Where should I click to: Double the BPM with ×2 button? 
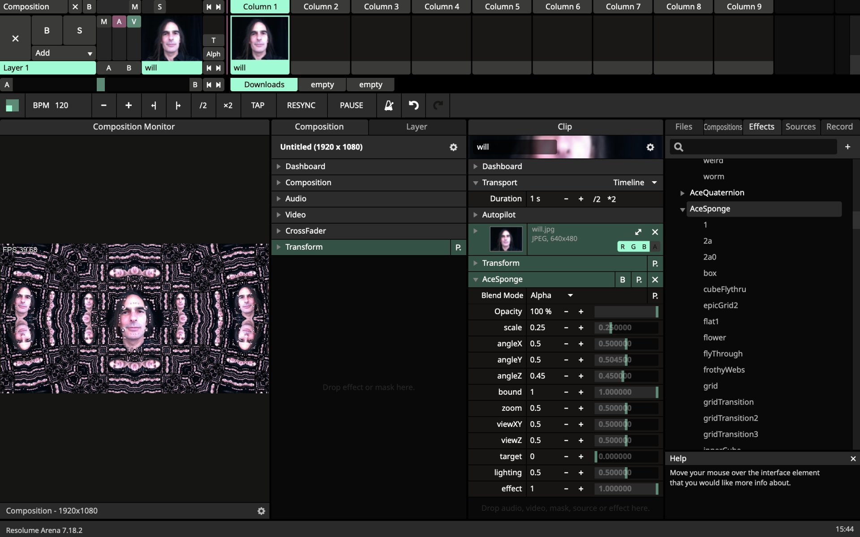tap(228, 105)
